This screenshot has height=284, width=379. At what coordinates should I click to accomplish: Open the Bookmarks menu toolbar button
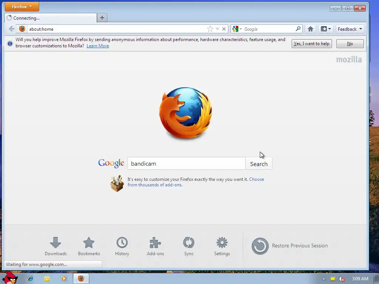(326, 29)
